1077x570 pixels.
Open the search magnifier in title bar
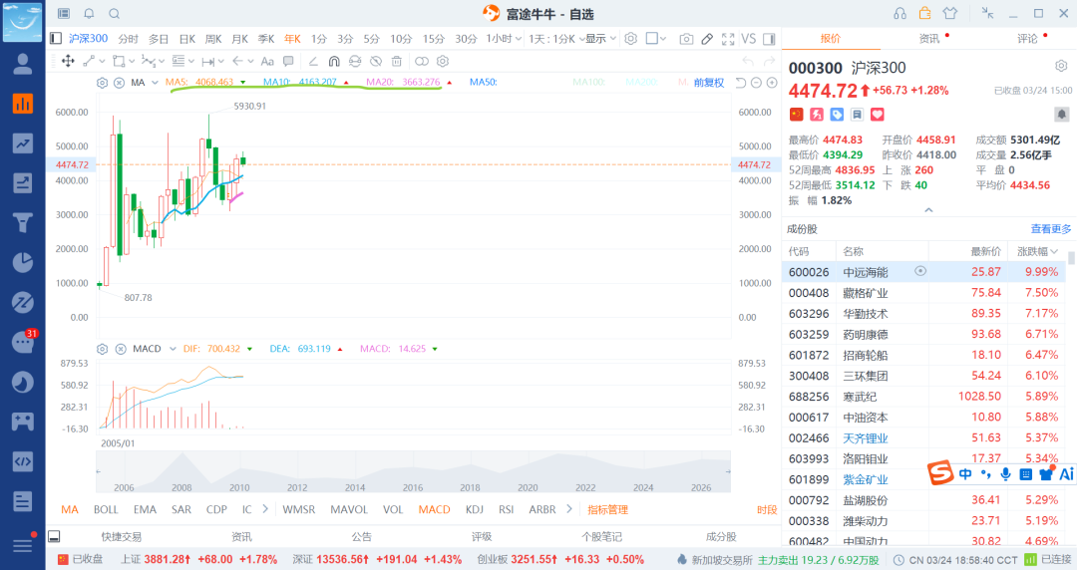pos(115,14)
